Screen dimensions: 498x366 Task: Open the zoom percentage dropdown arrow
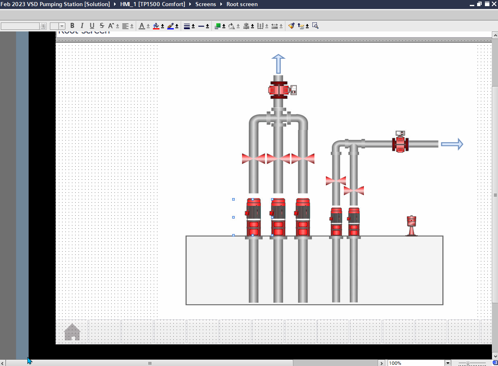448,363
